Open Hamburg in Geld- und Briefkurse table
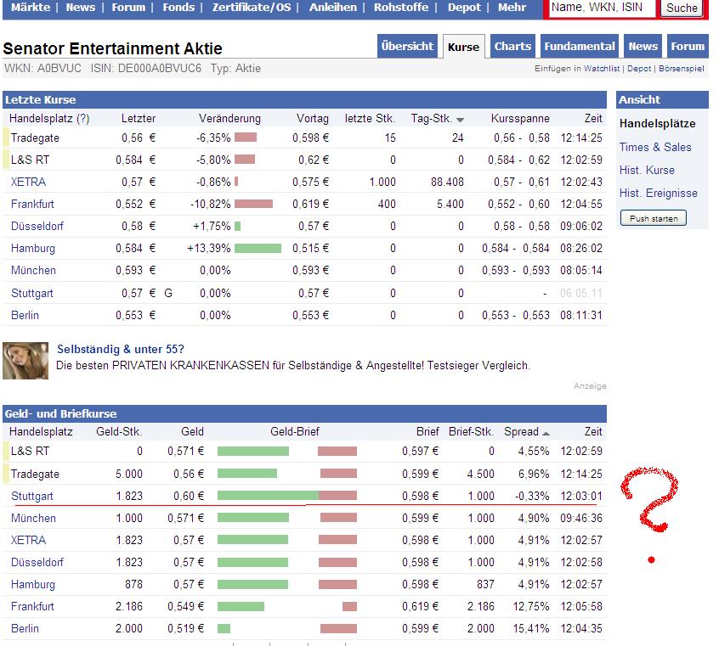Screen dimensions: 719x646 (x=33, y=584)
